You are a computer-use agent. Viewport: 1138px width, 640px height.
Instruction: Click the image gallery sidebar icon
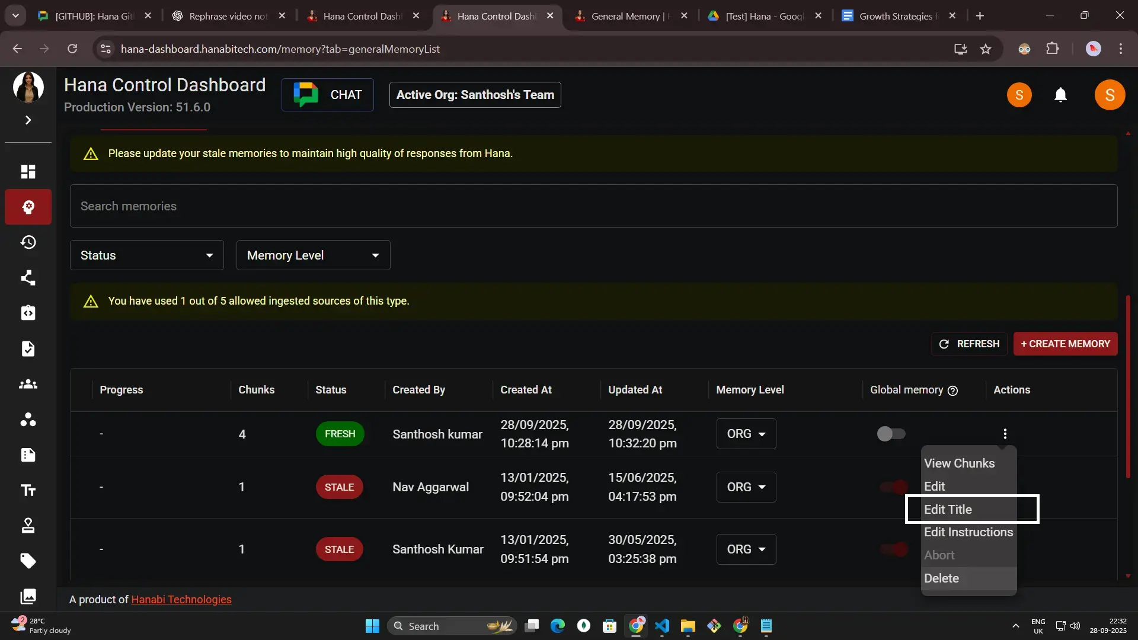(28, 596)
